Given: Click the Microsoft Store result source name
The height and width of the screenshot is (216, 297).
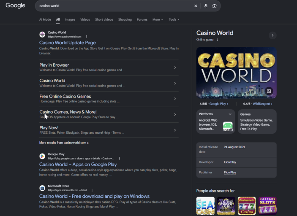Looking at the screenshot, I should [58, 186].
